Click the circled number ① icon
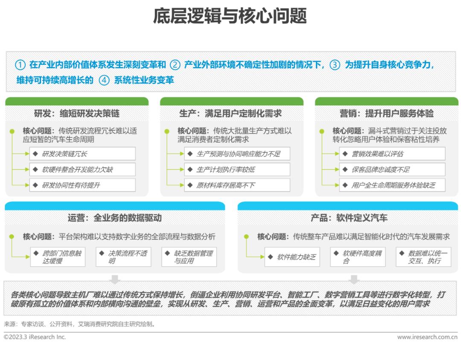The height and width of the screenshot is (347, 461). [x=20, y=65]
